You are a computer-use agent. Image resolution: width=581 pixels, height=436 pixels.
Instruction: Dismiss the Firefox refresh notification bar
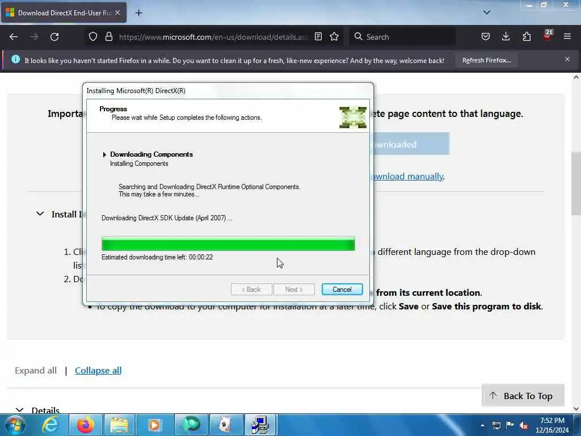(x=567, y=59)
